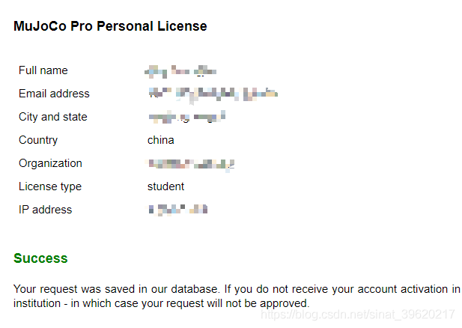Click the Organization label

[x=50, y=163]
